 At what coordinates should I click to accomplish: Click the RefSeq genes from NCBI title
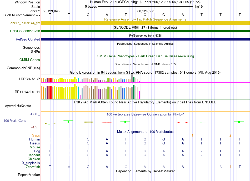pos(145,36)
